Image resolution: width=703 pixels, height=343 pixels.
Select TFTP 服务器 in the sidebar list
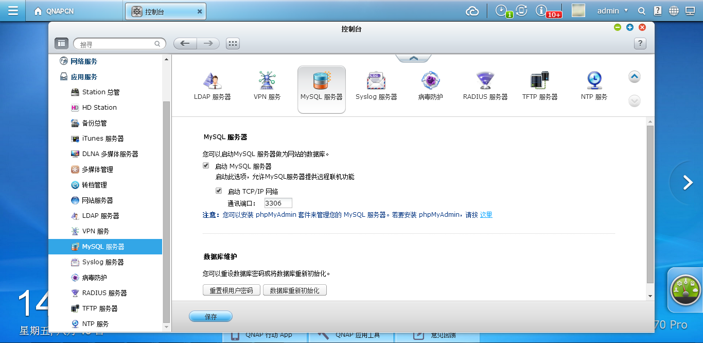point(106,308)
